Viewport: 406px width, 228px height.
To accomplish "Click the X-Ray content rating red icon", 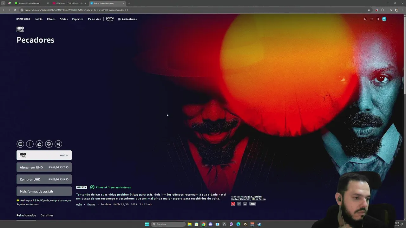I will coord(233,204).
